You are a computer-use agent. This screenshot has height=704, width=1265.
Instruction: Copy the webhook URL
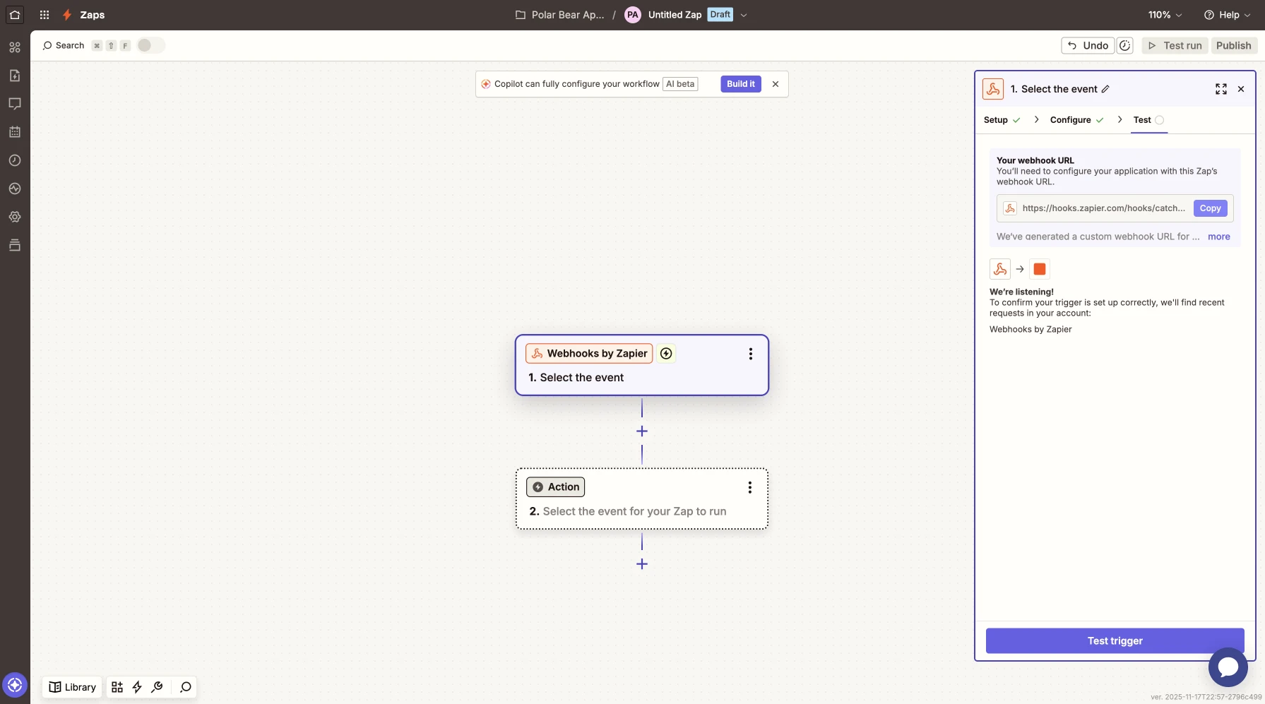point(1210,208)
